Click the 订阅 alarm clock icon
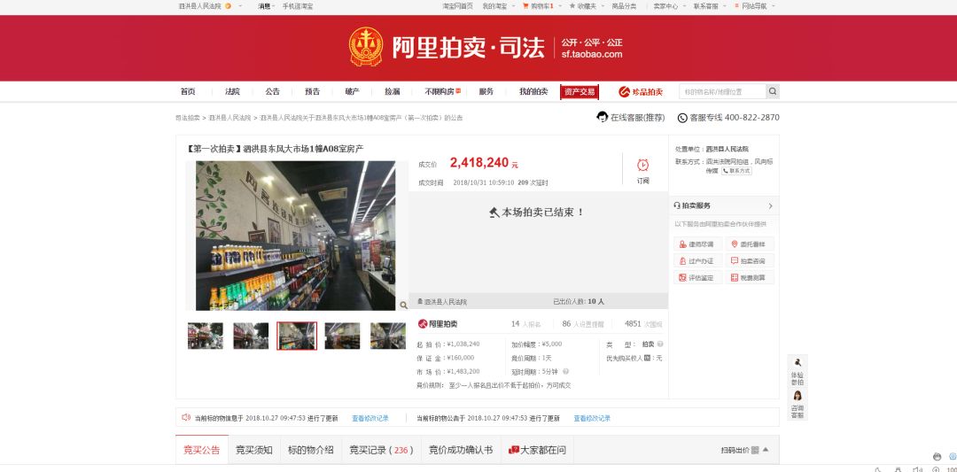This screenshot has width=957, height=472. (x=642, y=166)
